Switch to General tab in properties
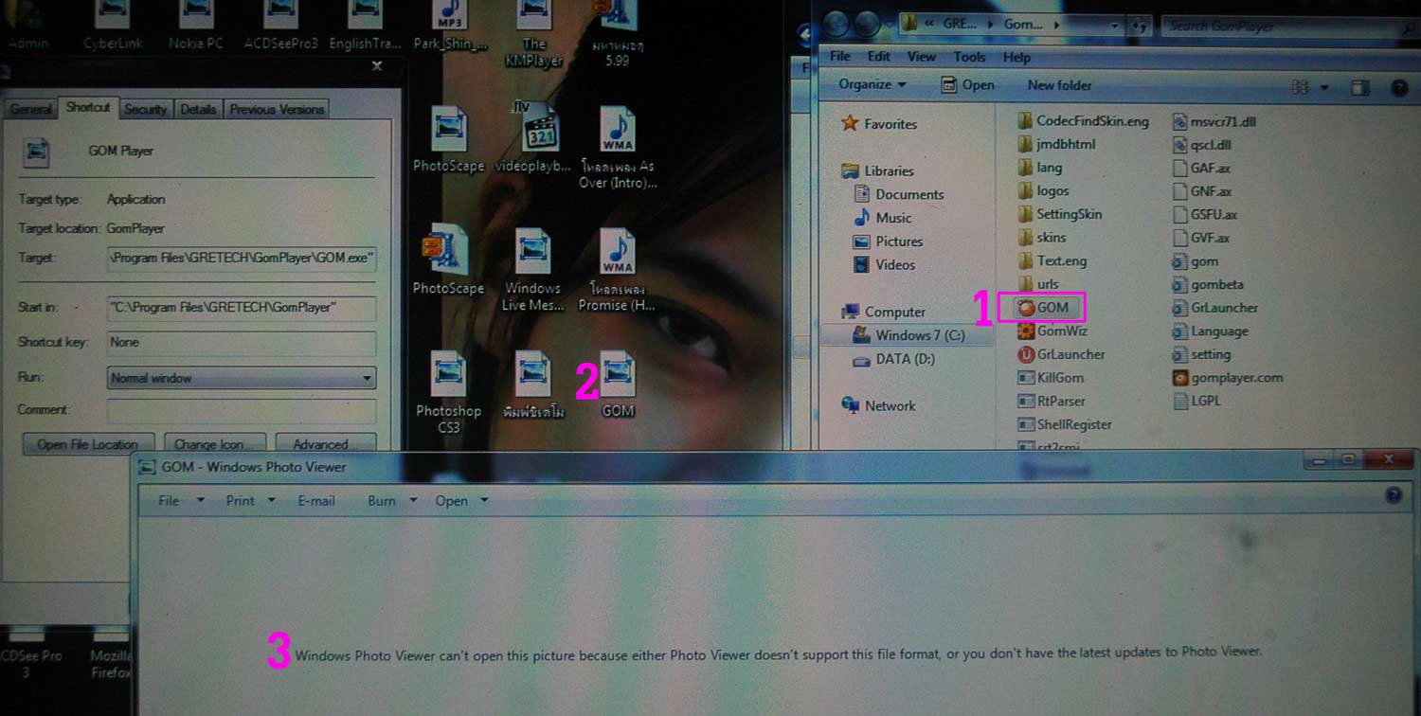Image resolution: width=1421 pixels, height=716 pixels. tap(31, 109)
